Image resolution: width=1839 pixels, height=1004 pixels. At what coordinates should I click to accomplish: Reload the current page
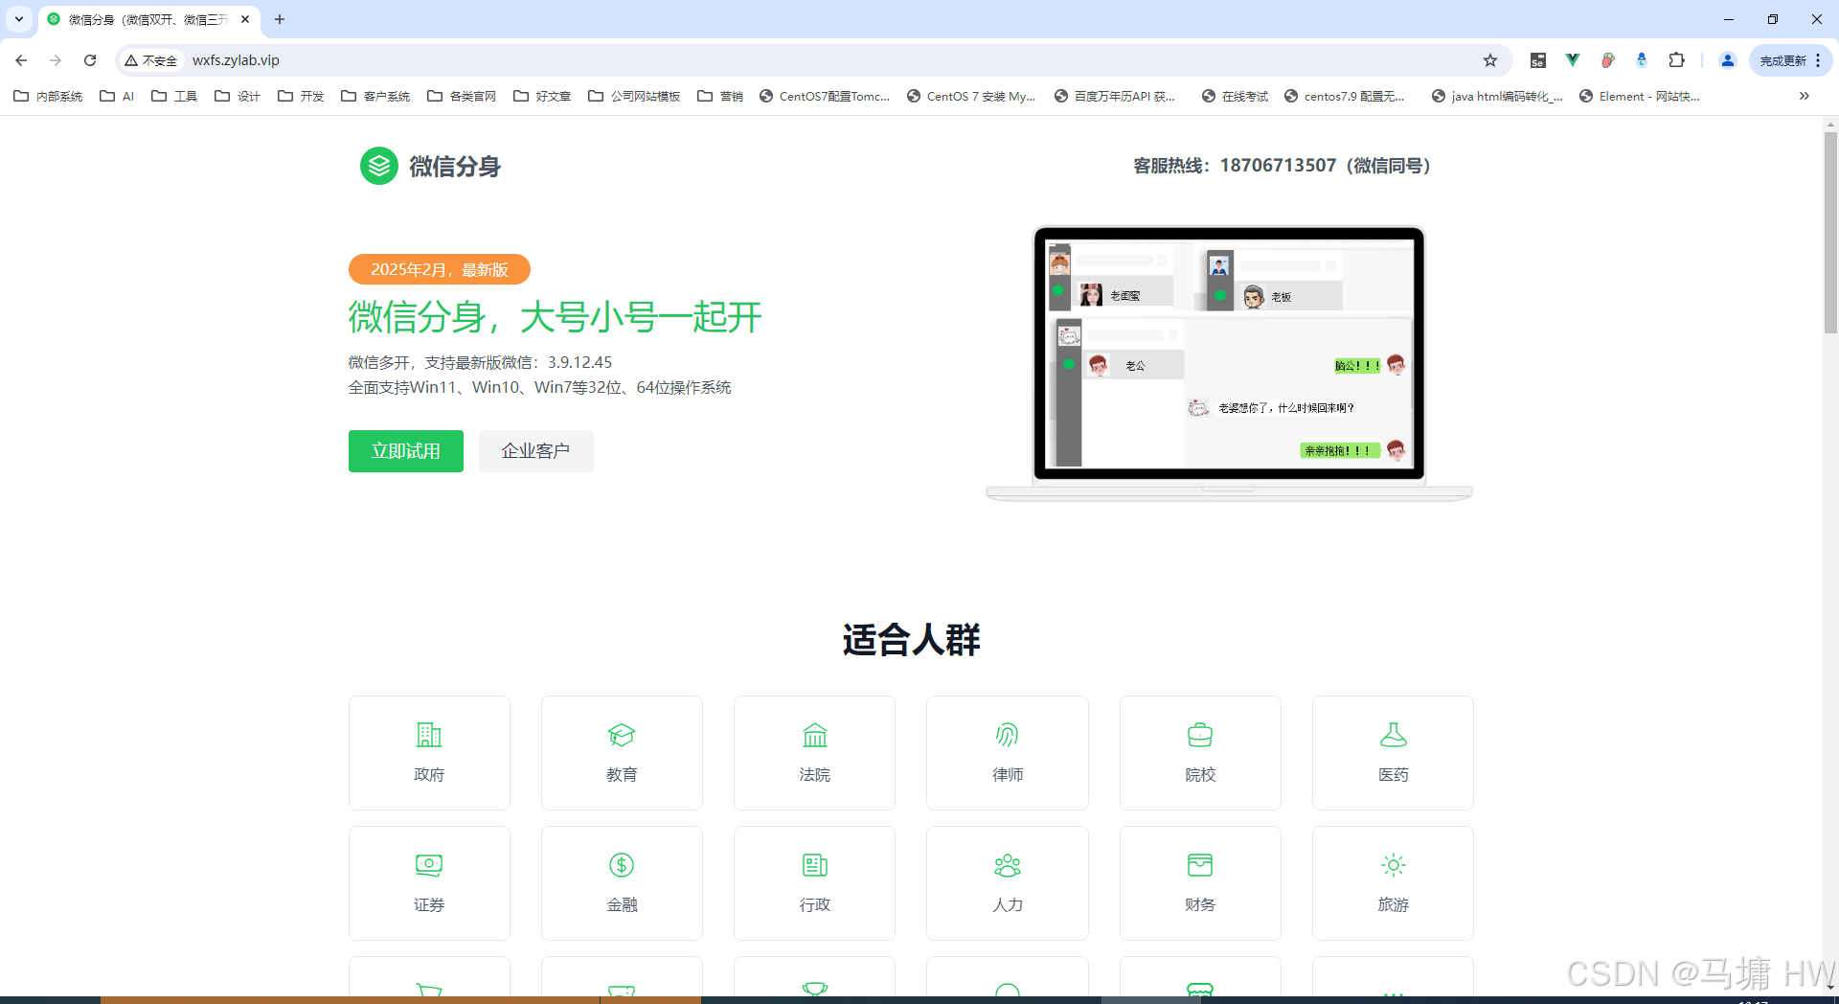point(90,59)
